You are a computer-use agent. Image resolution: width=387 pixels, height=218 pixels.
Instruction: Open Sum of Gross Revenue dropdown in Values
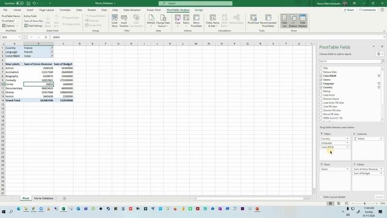pos(381,169)
